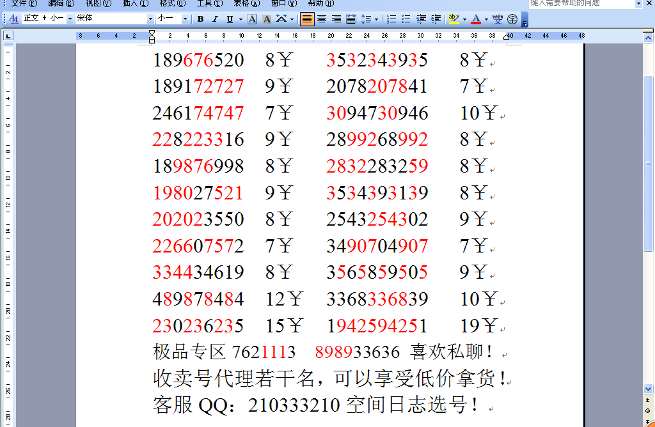Image resolution: width=655 pixels, height=427 pixels.
Task: Open the help question box dropdown arrow
Action: [x=638, y=3]
